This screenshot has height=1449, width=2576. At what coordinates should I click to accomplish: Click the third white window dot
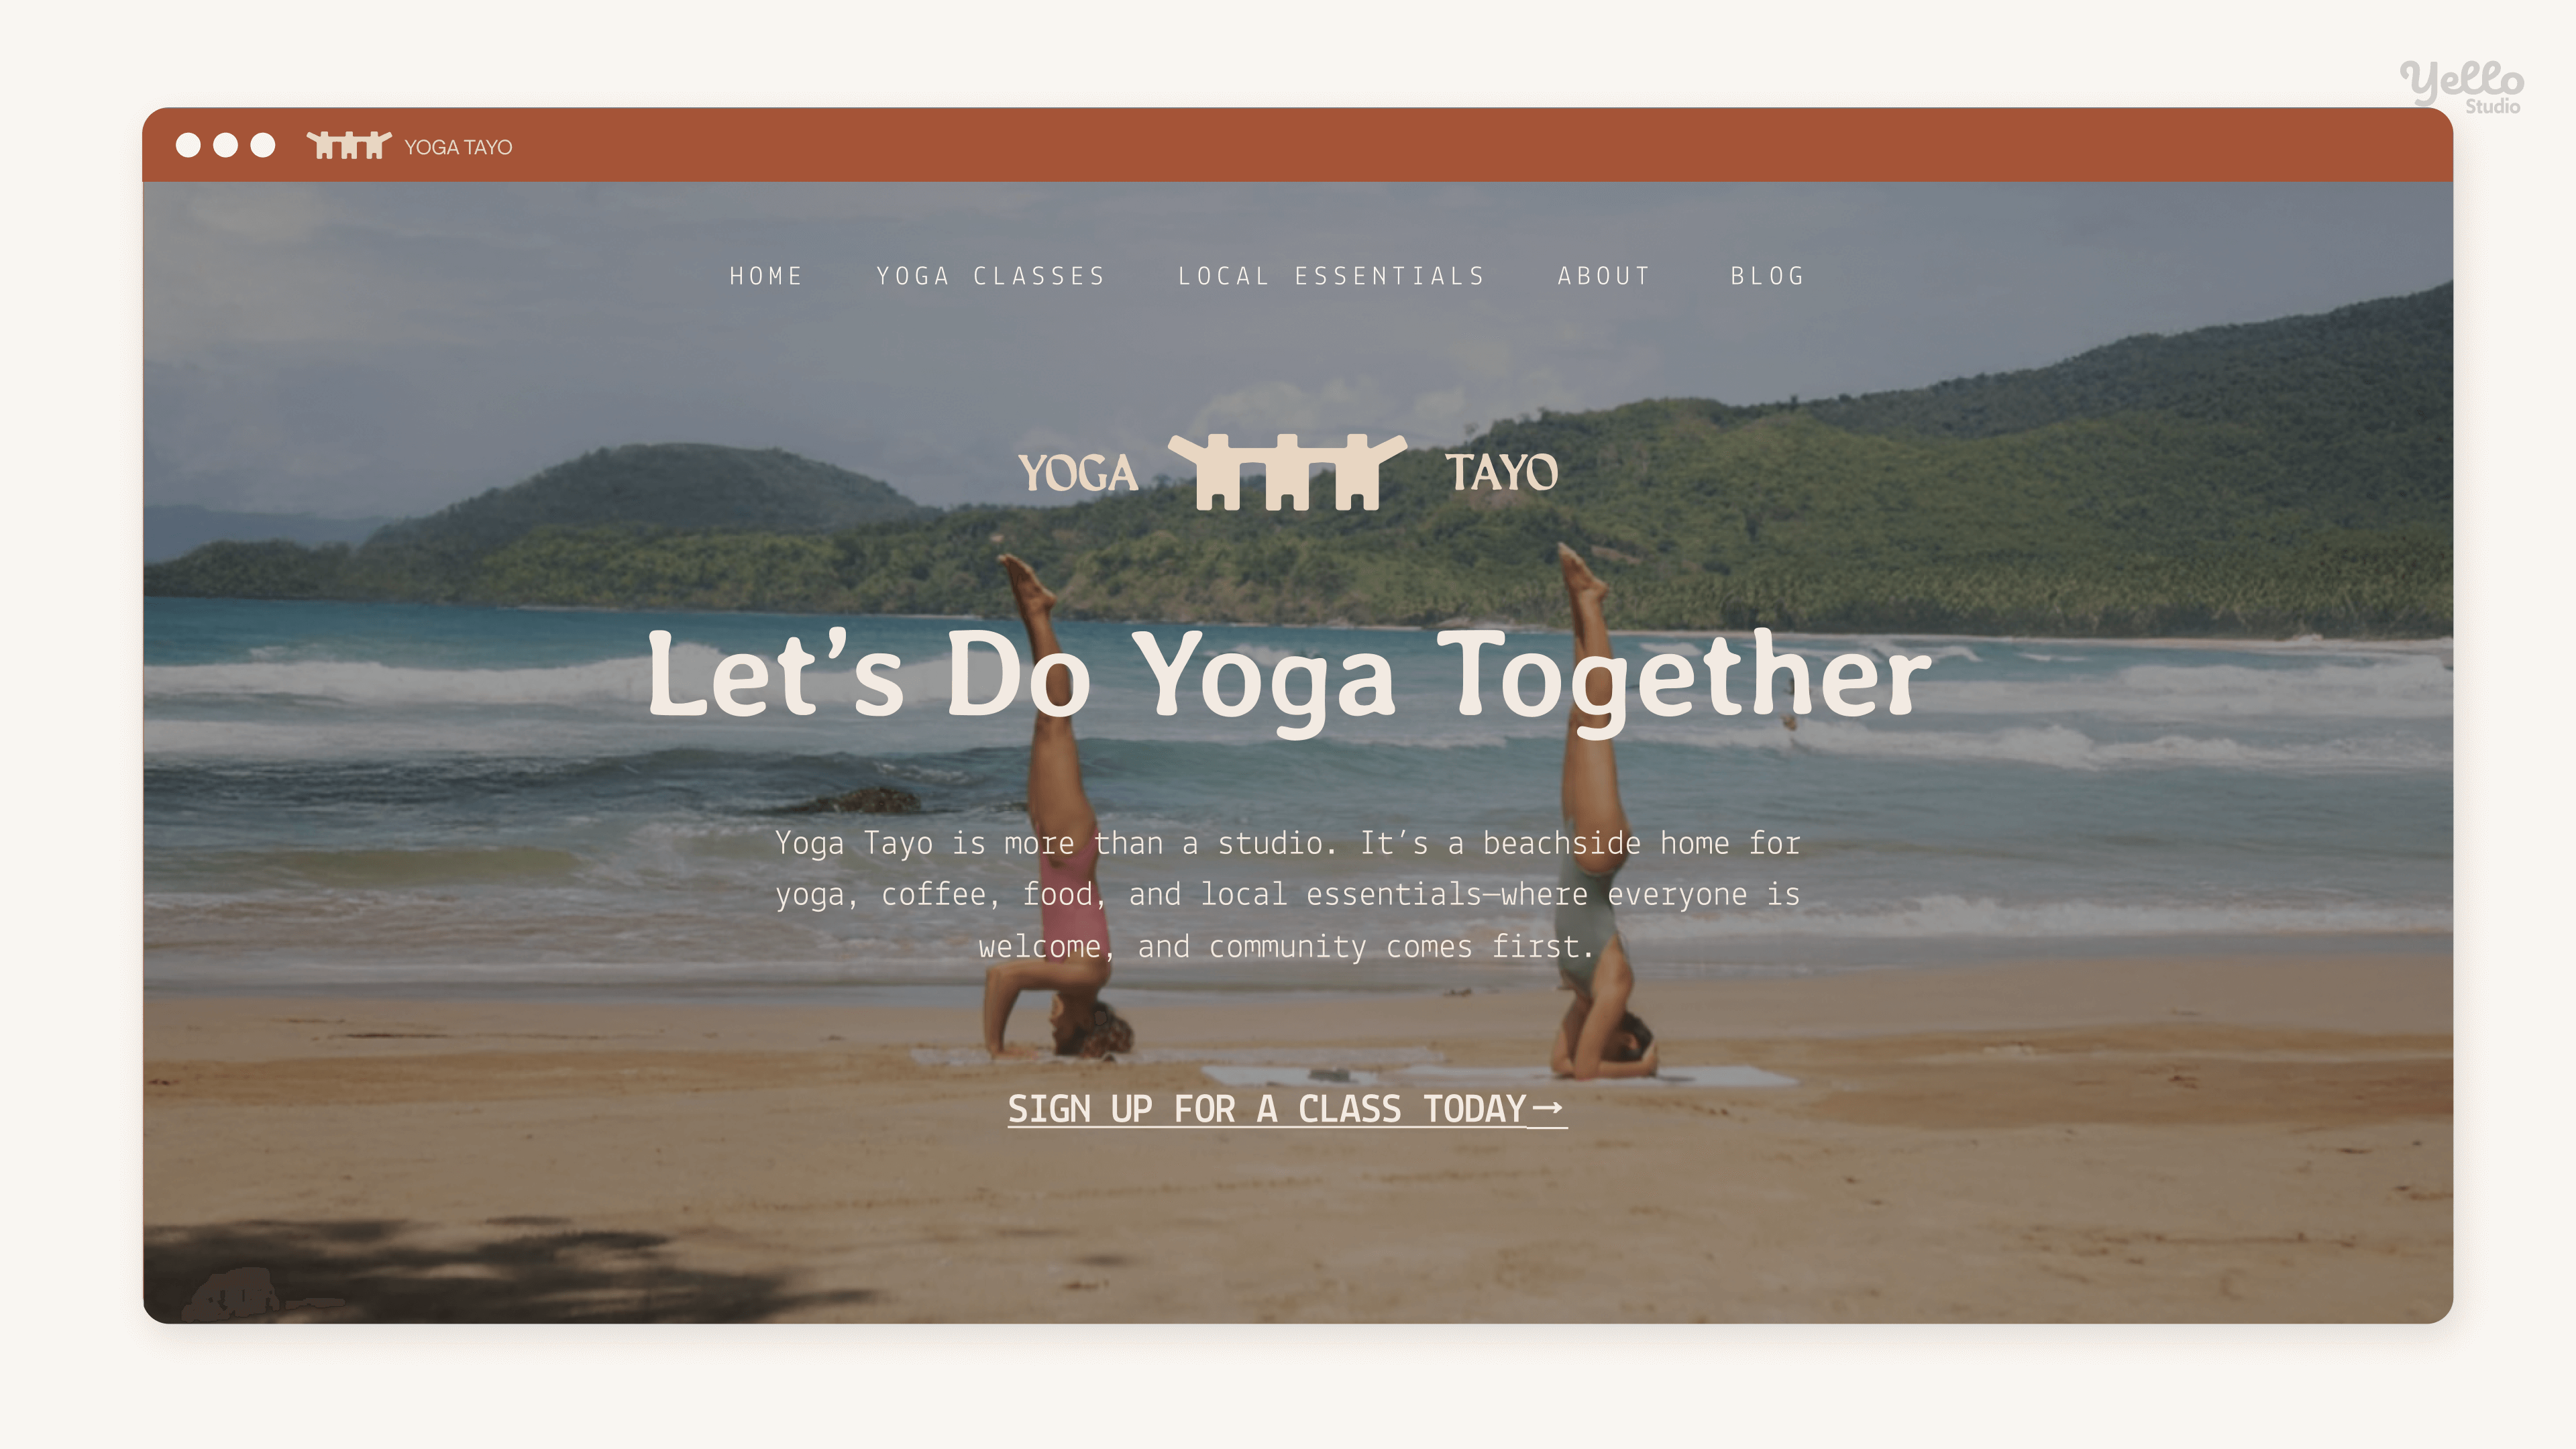[263, 145]
